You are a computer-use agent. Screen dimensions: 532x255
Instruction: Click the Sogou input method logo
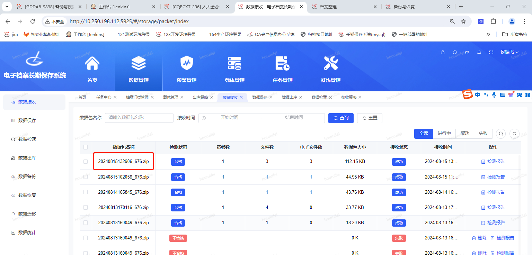click(x=468, y=94)
